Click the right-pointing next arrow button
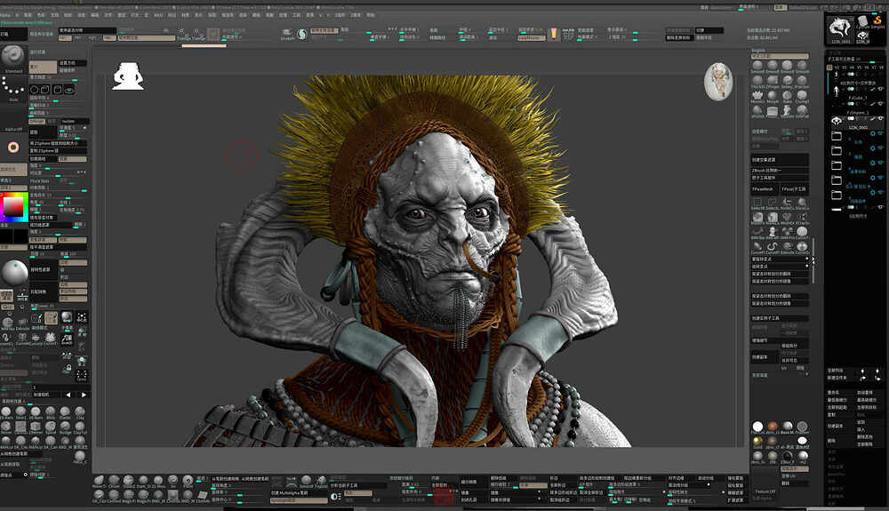The height and width of the screenshot is (511, 889). click(x=84, y=395)
